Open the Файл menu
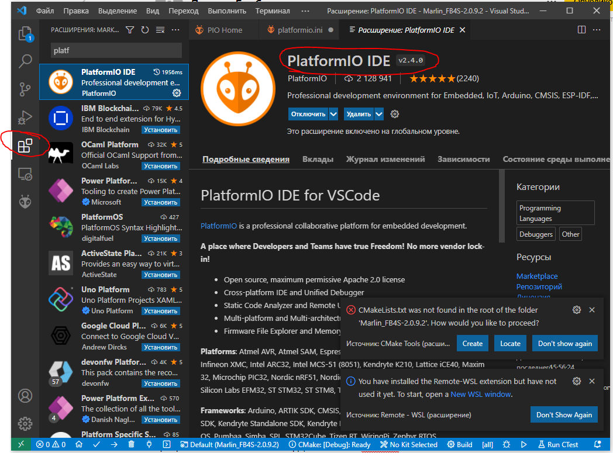Image resolution: width=613 pixels, height=453 pixels. 45,11
